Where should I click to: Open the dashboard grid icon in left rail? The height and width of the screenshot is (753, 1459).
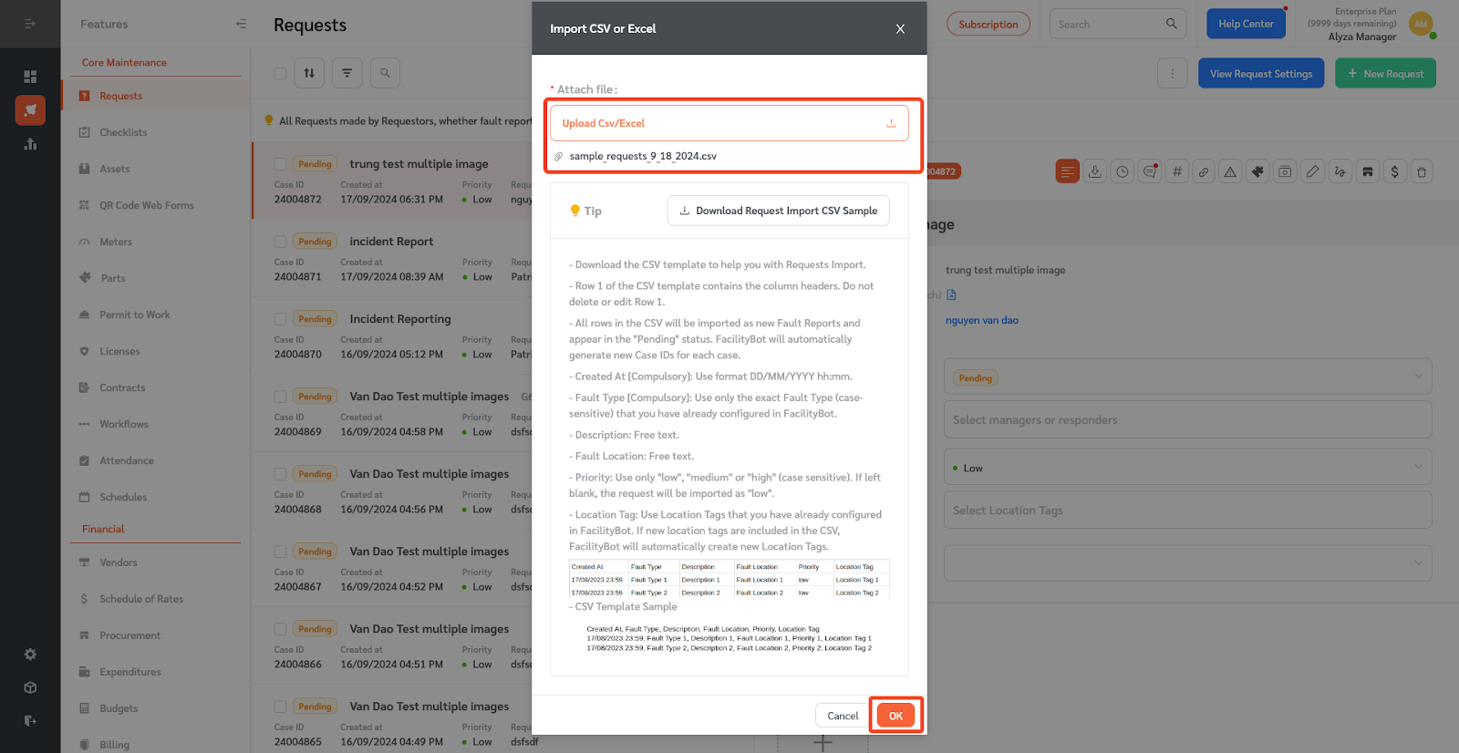(x=30, y=77)
